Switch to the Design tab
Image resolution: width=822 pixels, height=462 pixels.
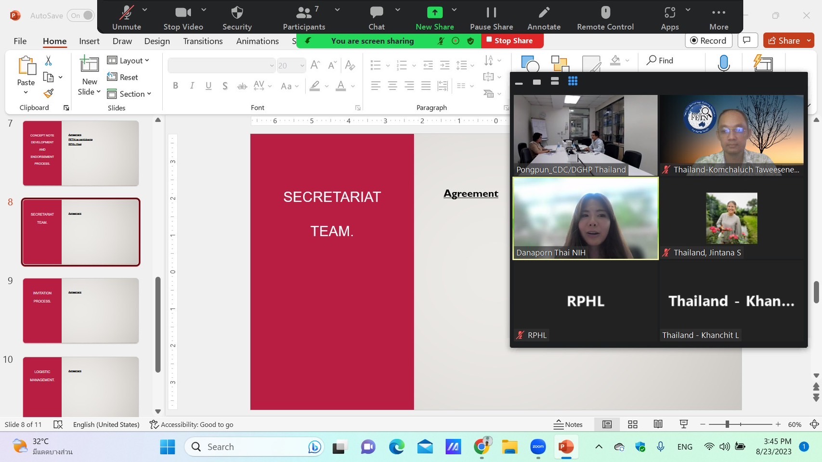tap(157, 41)
